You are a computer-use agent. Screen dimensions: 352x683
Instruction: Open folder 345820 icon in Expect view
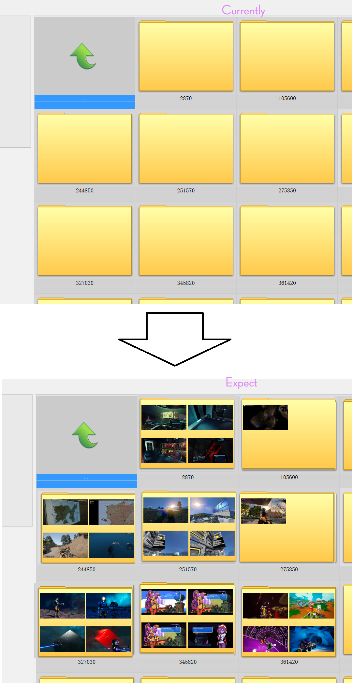187,618
